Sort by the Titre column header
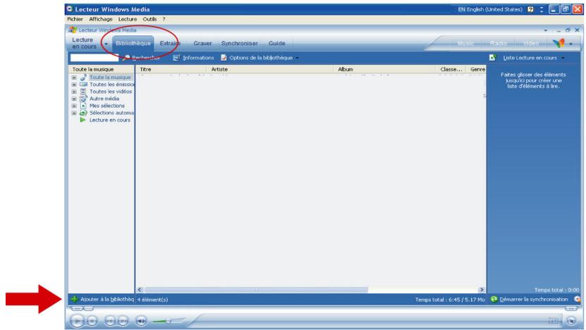The height and width of the screenshot is (330, 586). click(x=171, y=69)
